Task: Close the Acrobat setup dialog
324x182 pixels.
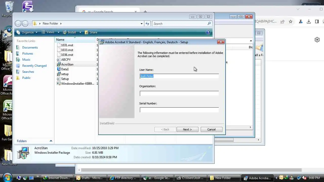Action: [221, 42]
